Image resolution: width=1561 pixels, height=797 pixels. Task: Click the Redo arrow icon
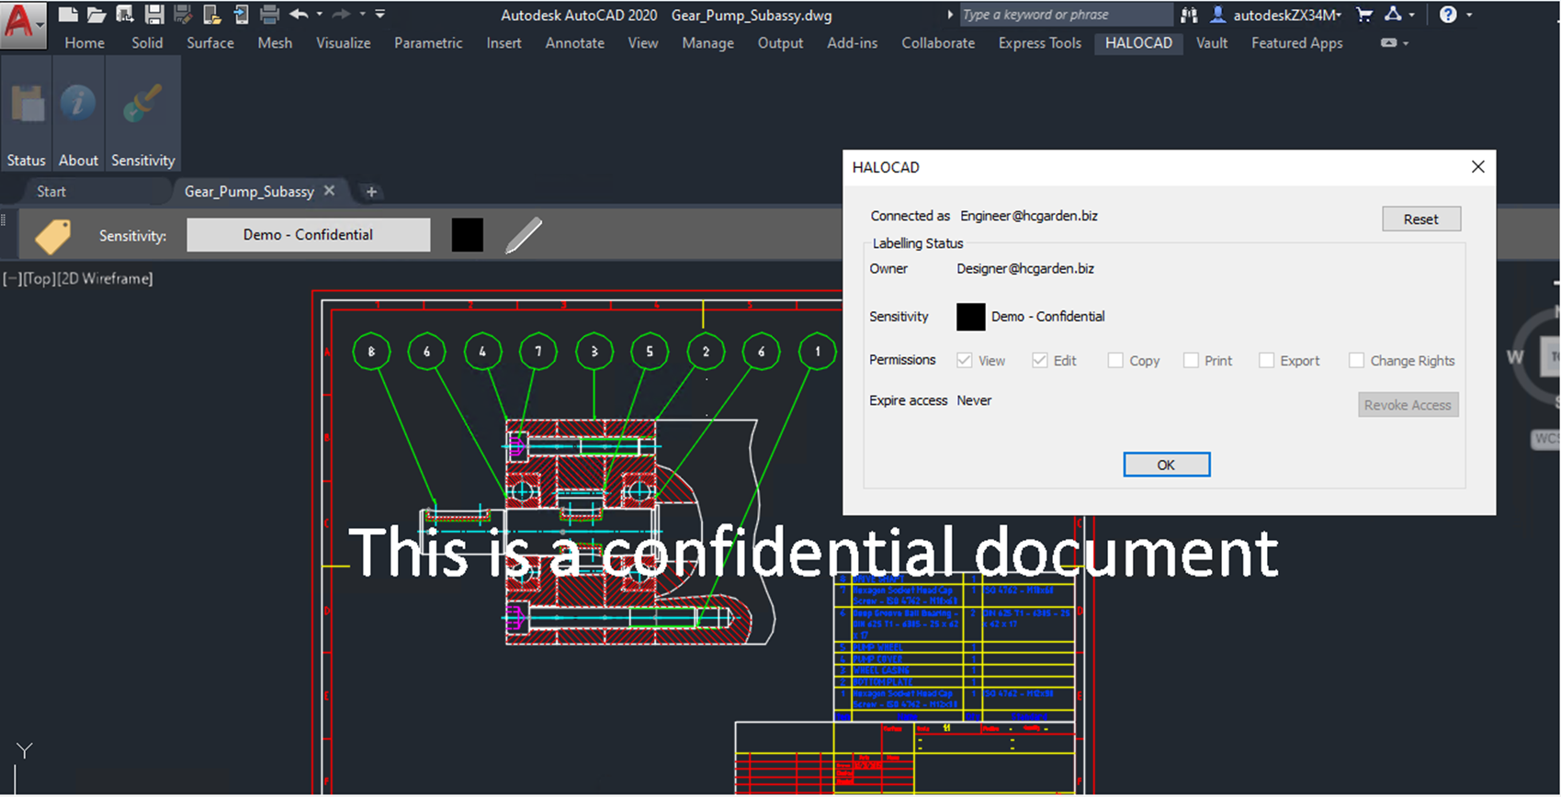341,14
